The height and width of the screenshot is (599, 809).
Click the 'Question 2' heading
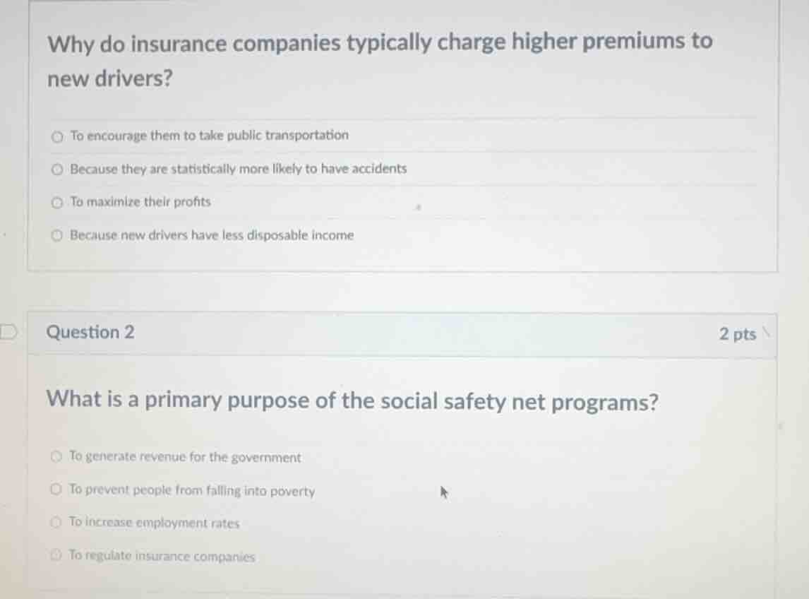point(90,332)
